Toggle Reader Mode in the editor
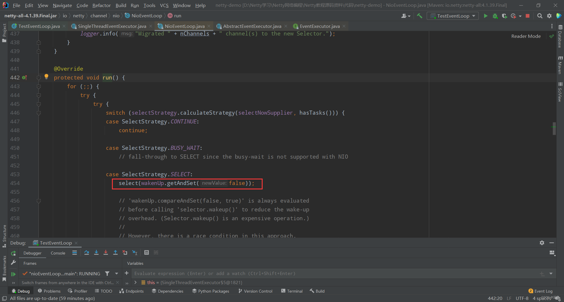The height and width of the screenshot is (302, 564). [x=526, y=36]
